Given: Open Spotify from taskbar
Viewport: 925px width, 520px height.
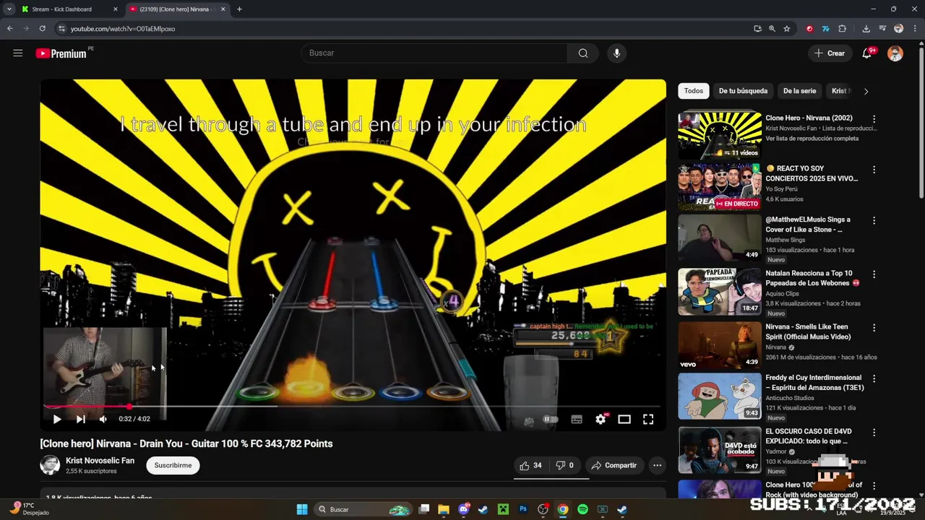Looking at the screenshot, I should pos(582,509).
